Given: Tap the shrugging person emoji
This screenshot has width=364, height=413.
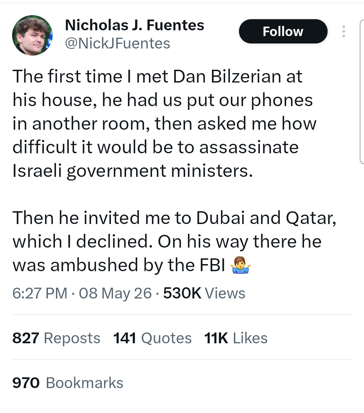Looking at the screenshot, I should click(241, 266).
